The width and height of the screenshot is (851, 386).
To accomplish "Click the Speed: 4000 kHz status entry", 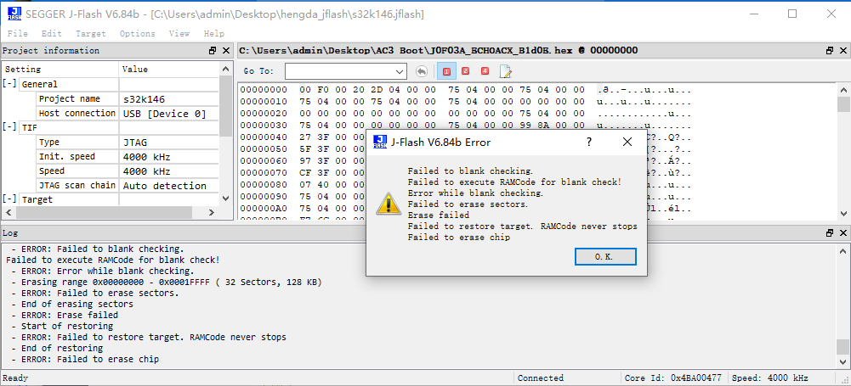I will [770, 378].
